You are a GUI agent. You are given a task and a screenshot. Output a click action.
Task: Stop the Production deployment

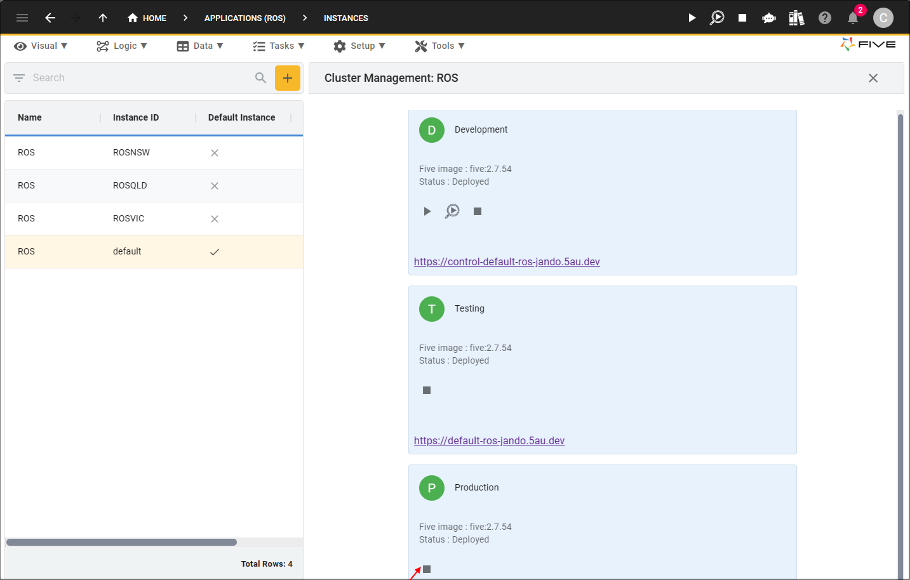tap(427, 569)
